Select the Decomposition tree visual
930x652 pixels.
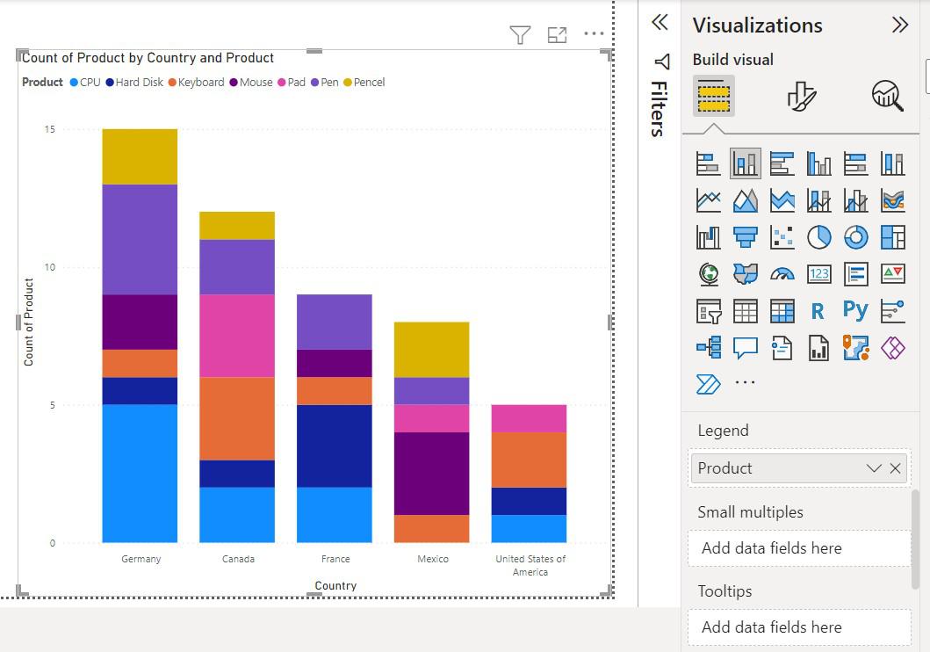[x=708, y=348]
